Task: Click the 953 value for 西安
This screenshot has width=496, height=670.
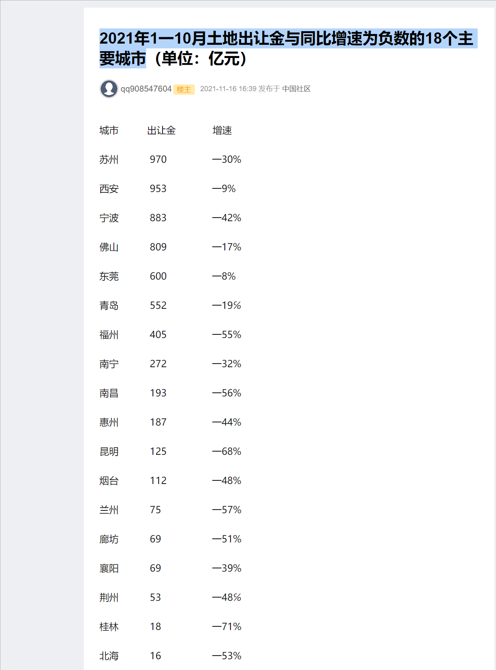Action: pos(158,189)
